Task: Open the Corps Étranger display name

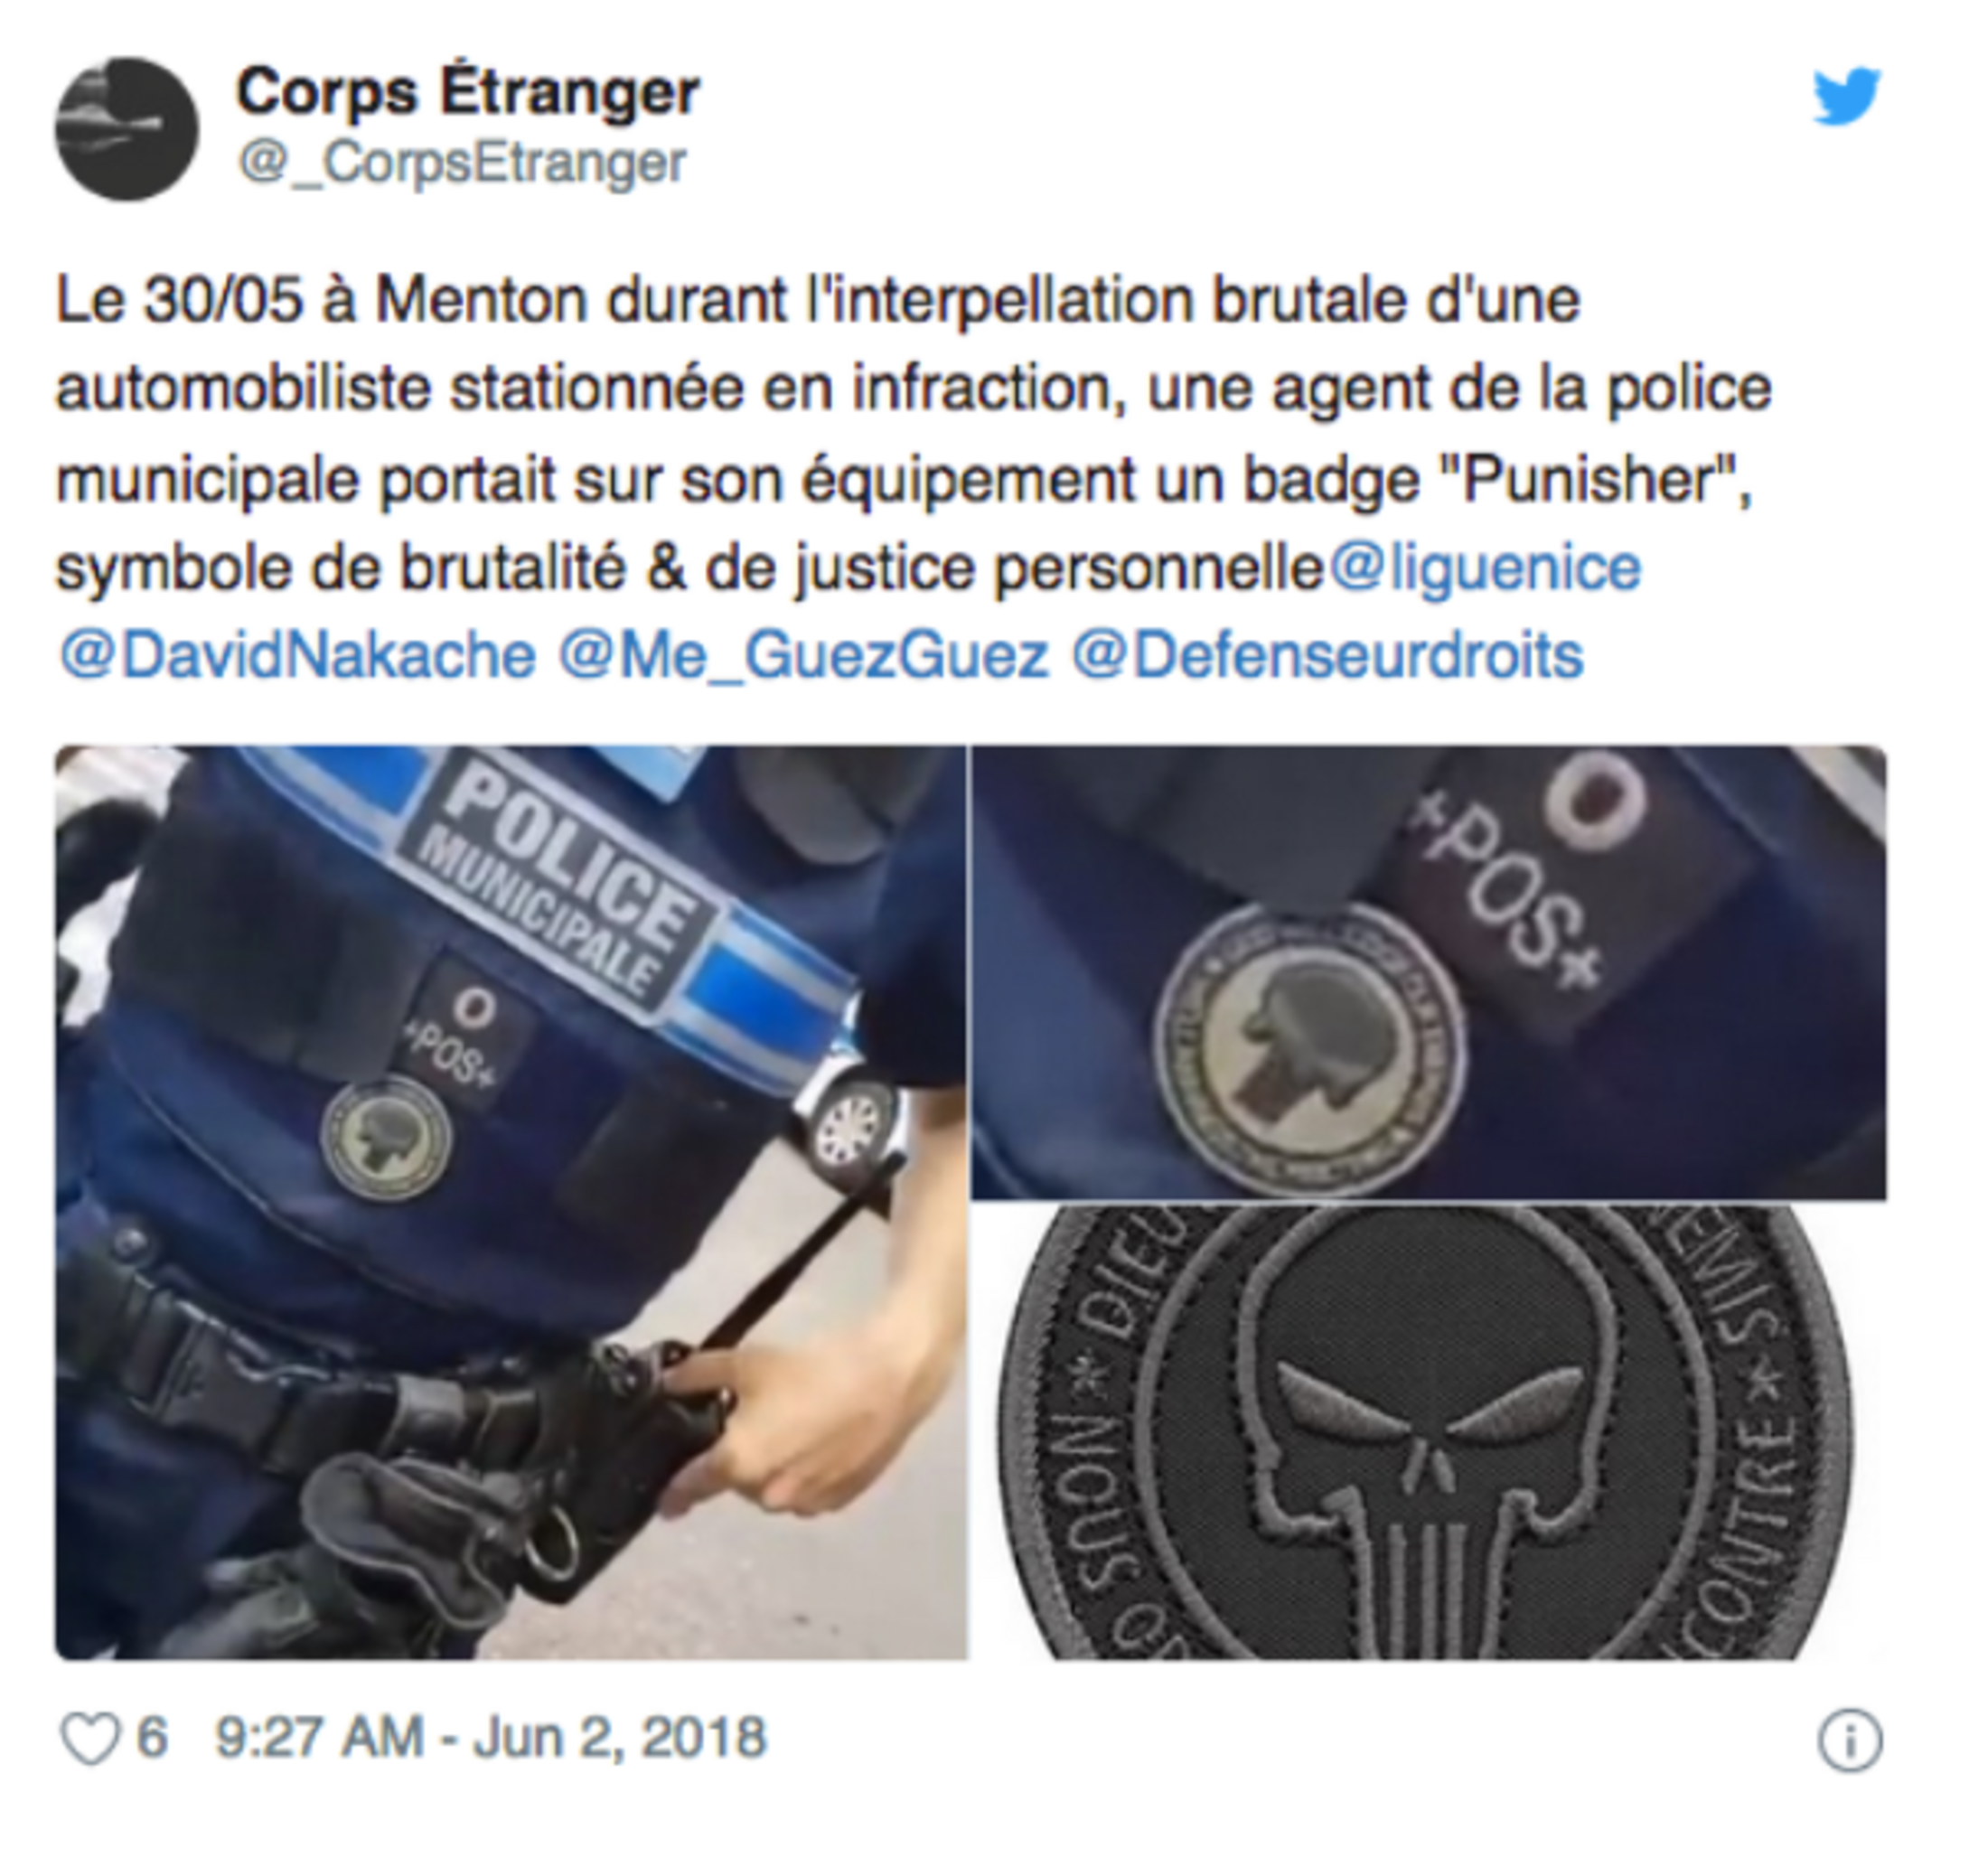Action: pos(468,92)
